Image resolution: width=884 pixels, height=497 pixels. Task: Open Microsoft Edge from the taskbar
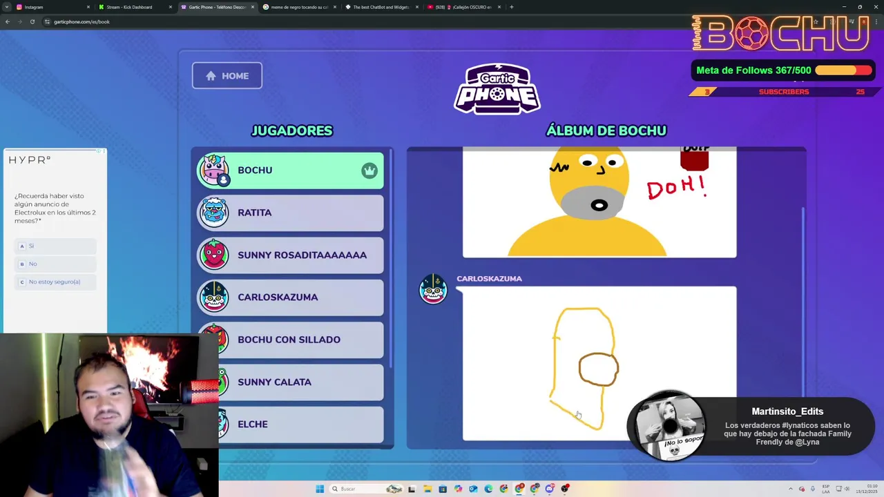[488, 489]
